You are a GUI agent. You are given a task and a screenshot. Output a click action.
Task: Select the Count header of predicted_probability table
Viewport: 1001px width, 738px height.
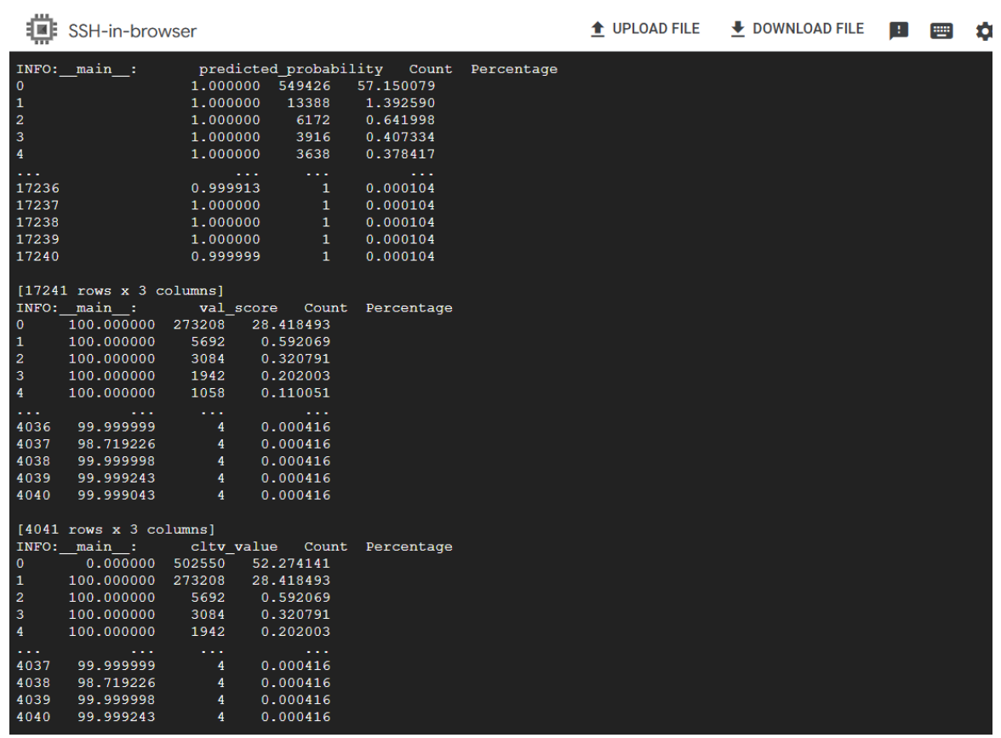[x=431, y=69]
